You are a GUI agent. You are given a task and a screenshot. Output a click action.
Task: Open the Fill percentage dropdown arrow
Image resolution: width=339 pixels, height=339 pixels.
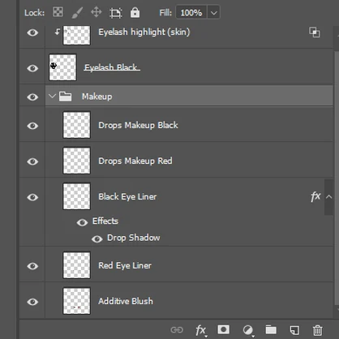[213, 13]
